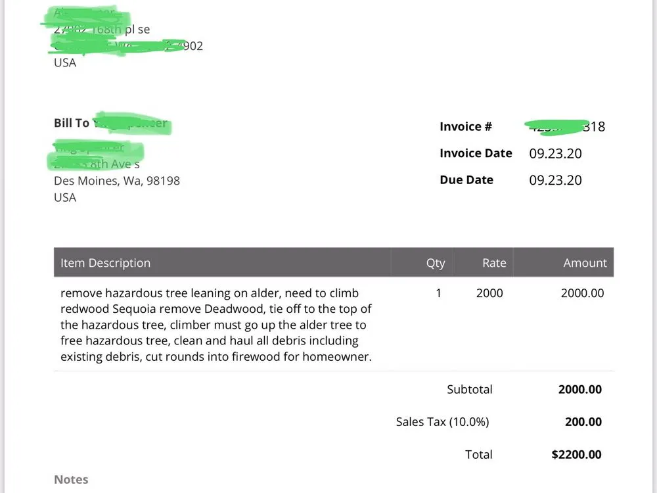
Task: Select the hazardous tree removal description text
Action: 216,325
